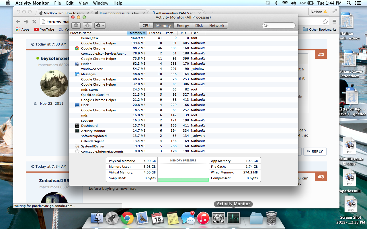Viewport: 367px width, 229px height.
Task: Click REPLY button on forum post
Action: [x=315, y=151]
